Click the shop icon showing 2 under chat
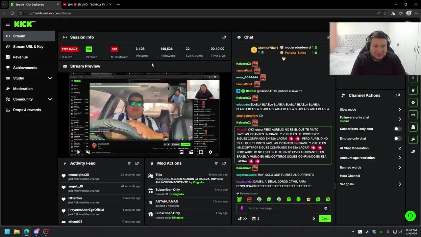This screenshot has height=237, width=421. coord(256,219)
